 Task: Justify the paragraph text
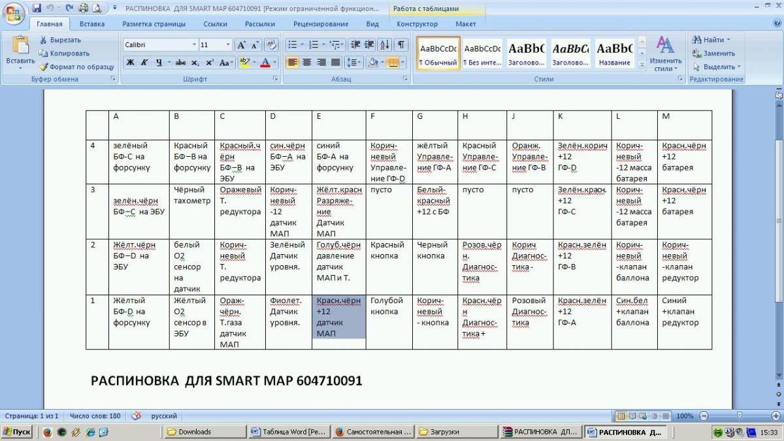(x=335, y=63)
